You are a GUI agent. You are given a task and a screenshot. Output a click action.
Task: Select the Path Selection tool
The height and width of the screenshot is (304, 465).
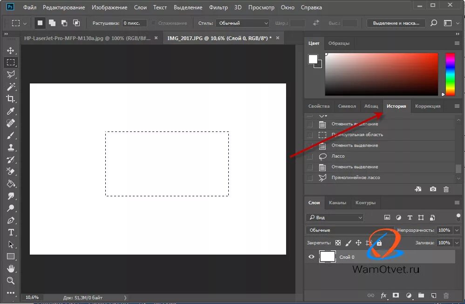coord(11,245)
